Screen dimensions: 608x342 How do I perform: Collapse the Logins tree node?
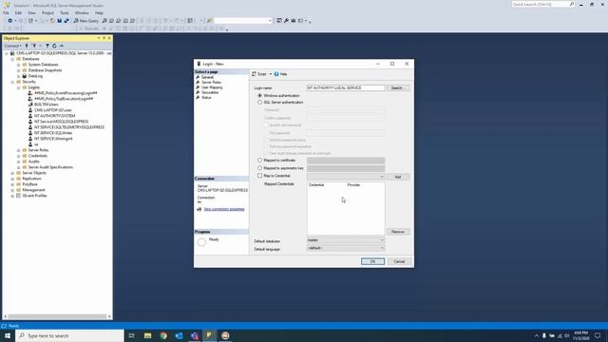(x=18, y=87)
